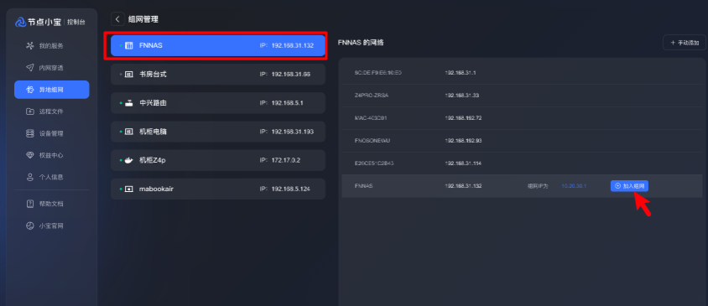Select the 书房台式 device entry
Image resolution: width=708 pixels, height=306 pixels.
coord(217,74)
